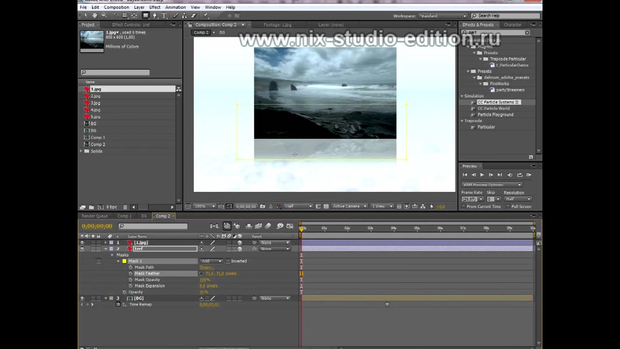Collapse the Mask 1 property group

118,261
